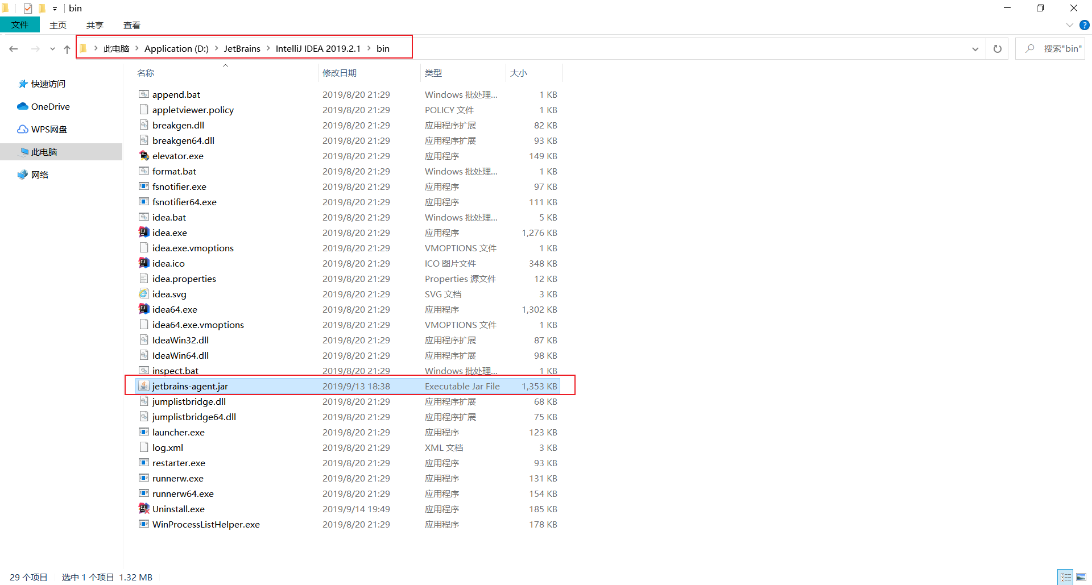The image size is (1092, 585).
Task: Select fsnotifier.exe file icon
Action: tap(144, 186)
